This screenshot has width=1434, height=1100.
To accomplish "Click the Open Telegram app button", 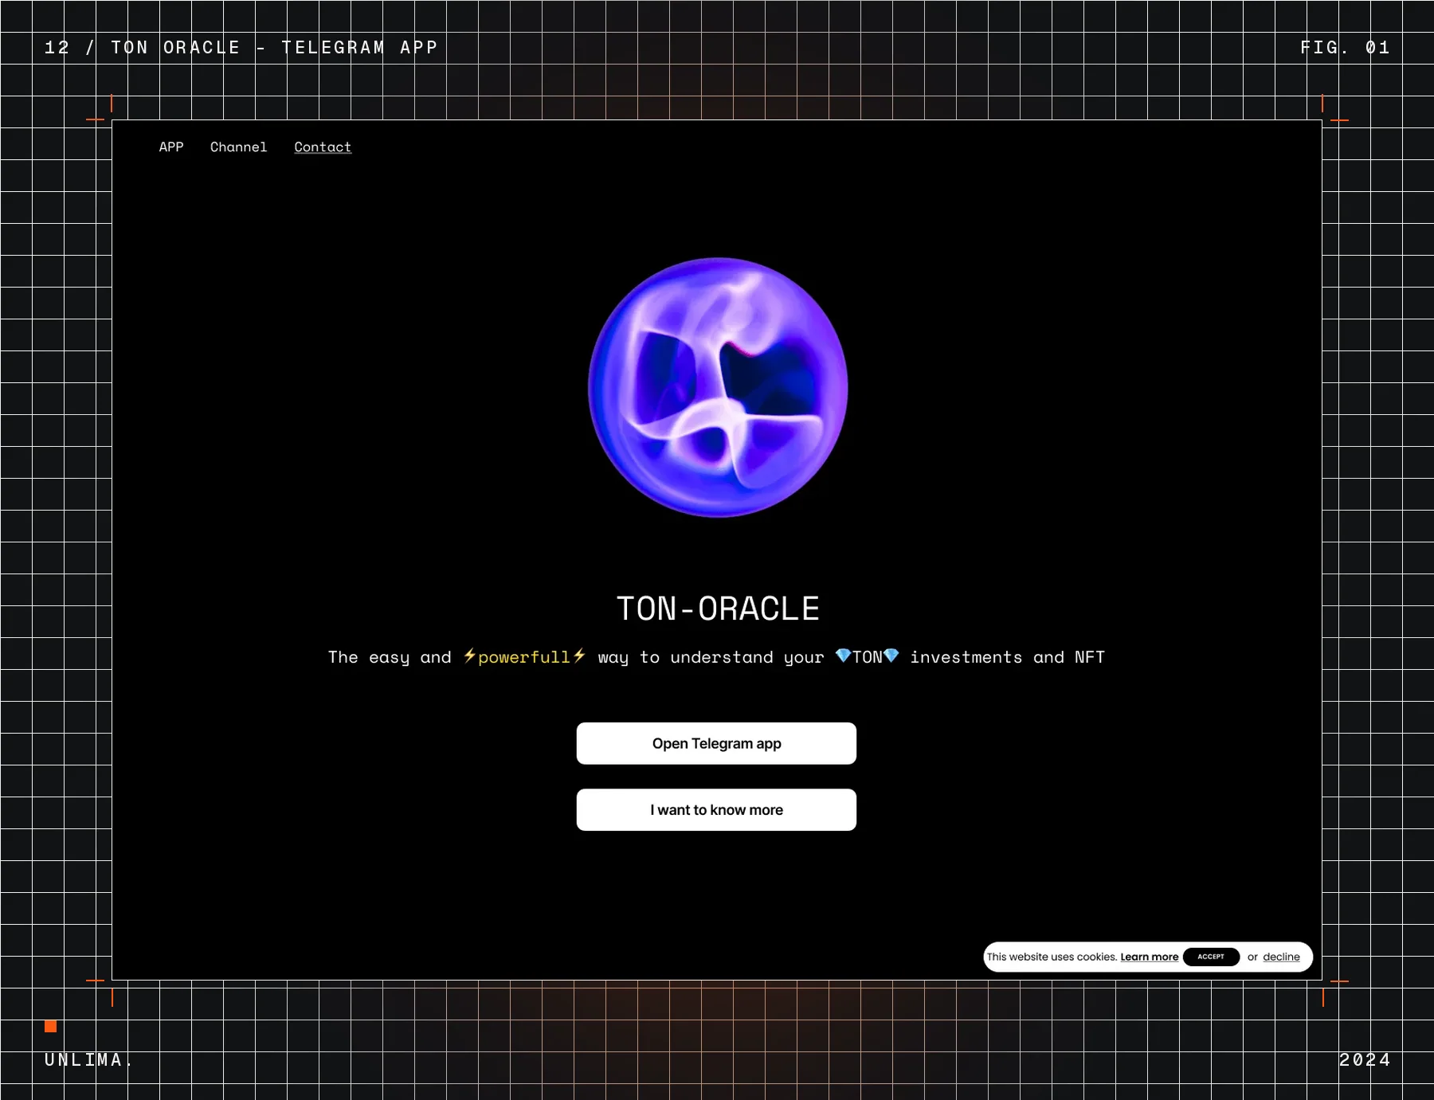I will (716, 743).
